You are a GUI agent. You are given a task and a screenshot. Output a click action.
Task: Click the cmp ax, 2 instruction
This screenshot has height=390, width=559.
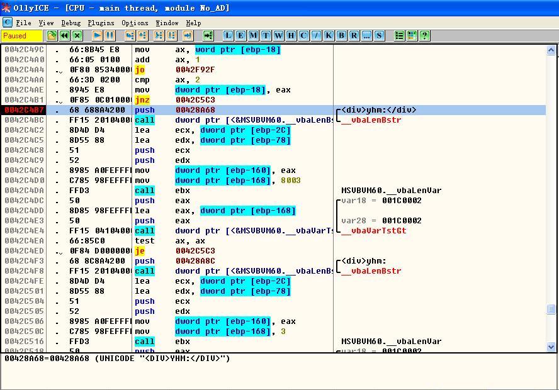167,80
